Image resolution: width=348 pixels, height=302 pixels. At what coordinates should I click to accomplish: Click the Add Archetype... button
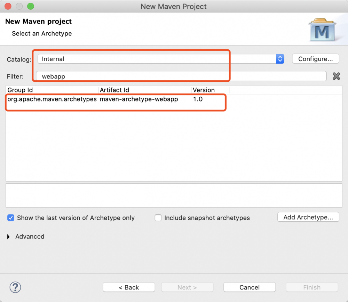point(308,217)
